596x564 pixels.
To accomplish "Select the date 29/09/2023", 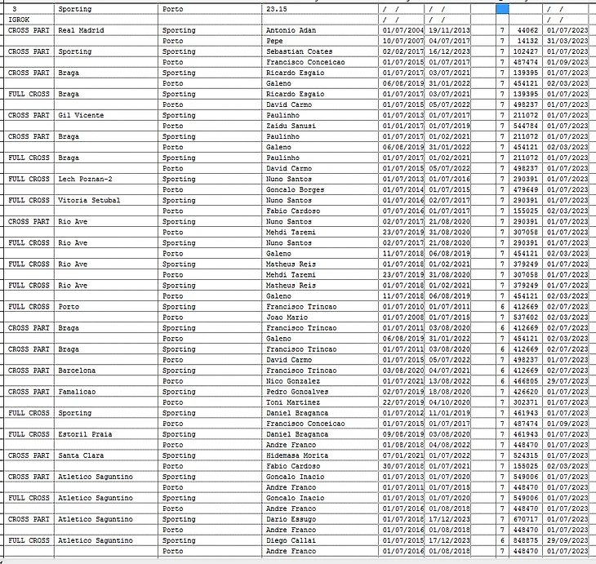I will [567, 541].
